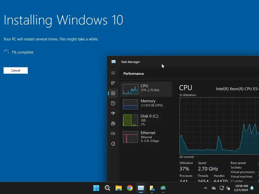This screenshot has height=194, width=259.
Task: Select Memory in performance list
Action: [x=146, y=104]
